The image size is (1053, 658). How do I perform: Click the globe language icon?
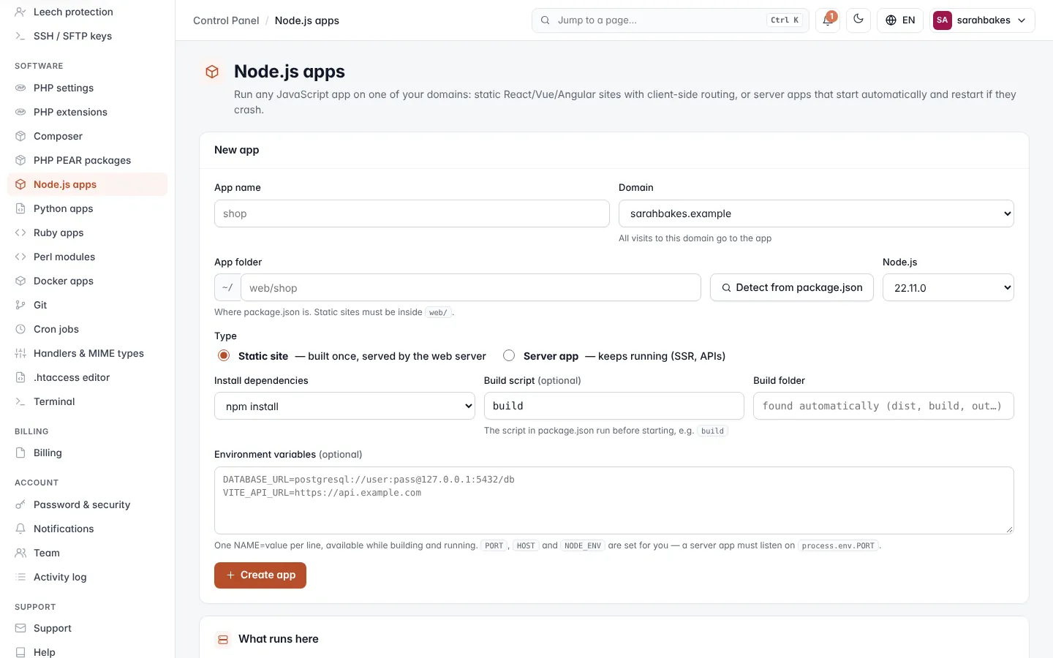point(891,20)
